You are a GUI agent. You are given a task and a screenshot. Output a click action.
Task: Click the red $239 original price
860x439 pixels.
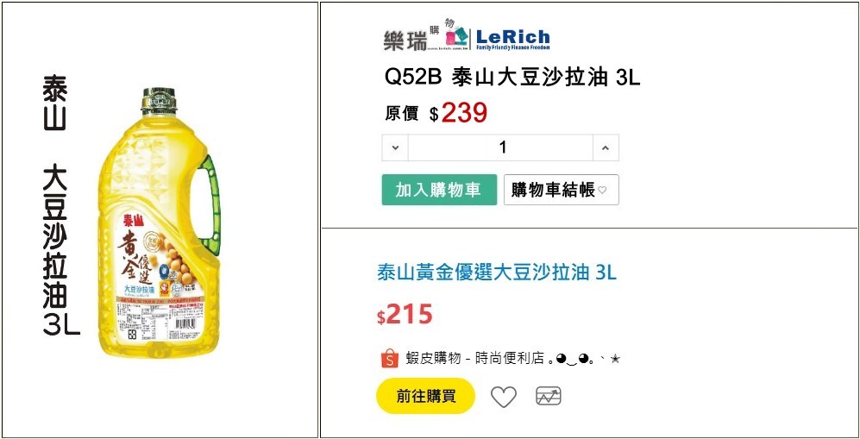[x=464, y=113]
